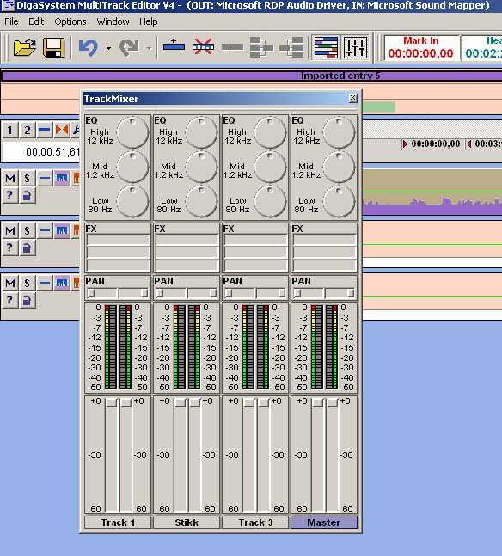Click the colored track overview icon

click(326, 47)
